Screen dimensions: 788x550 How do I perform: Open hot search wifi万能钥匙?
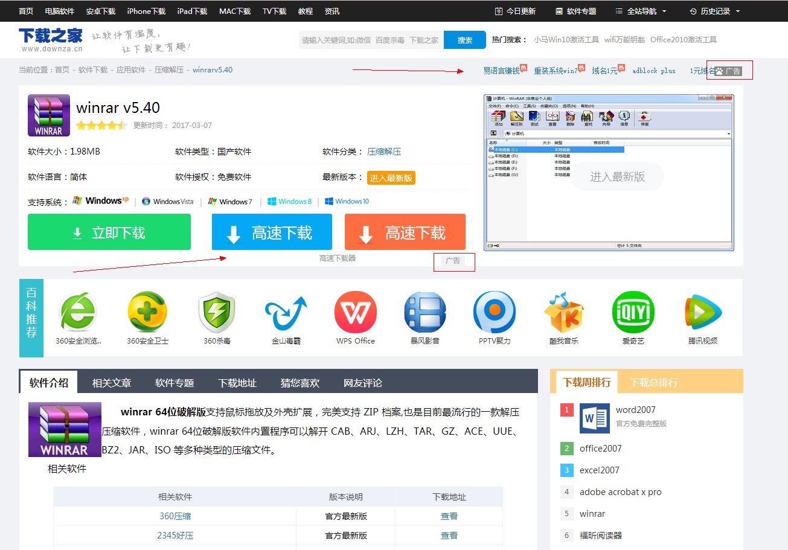624,40
